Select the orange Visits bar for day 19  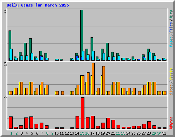tap(104, 80)
